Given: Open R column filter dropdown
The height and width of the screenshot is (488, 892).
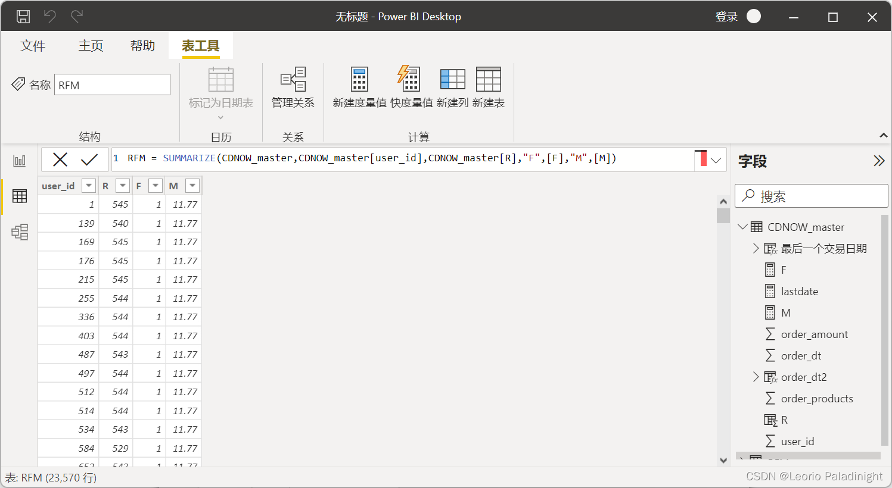Looking at the screenshot, I should [123, 186].
